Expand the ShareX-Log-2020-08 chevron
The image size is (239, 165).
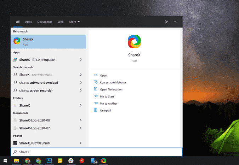[81, 120]
